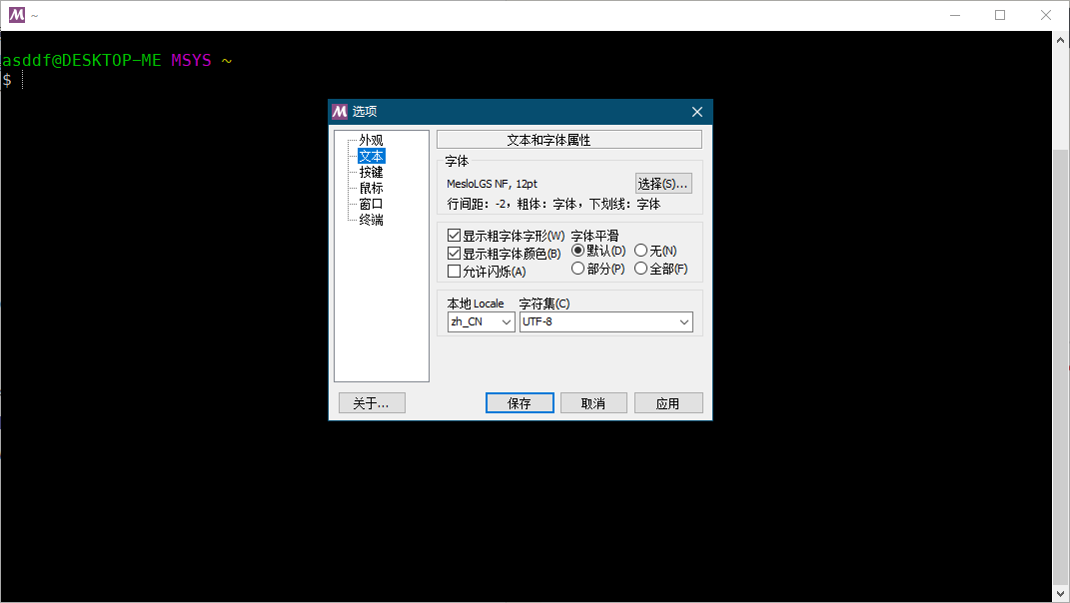The image size is (1070, 603).
Task: Switch to the 外观 settings category
Action: tap(371, 139)
